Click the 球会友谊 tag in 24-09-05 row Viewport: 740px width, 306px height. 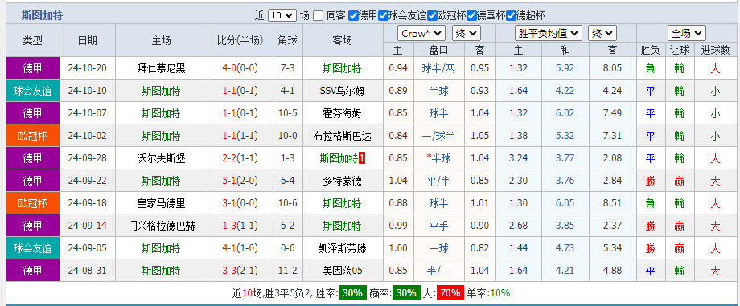32,248
